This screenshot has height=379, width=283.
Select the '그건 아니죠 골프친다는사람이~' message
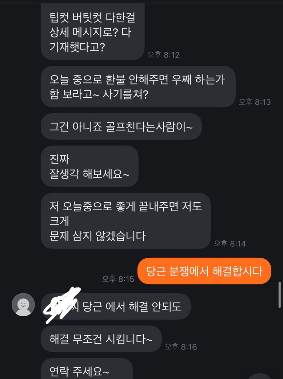pos(121,126)
